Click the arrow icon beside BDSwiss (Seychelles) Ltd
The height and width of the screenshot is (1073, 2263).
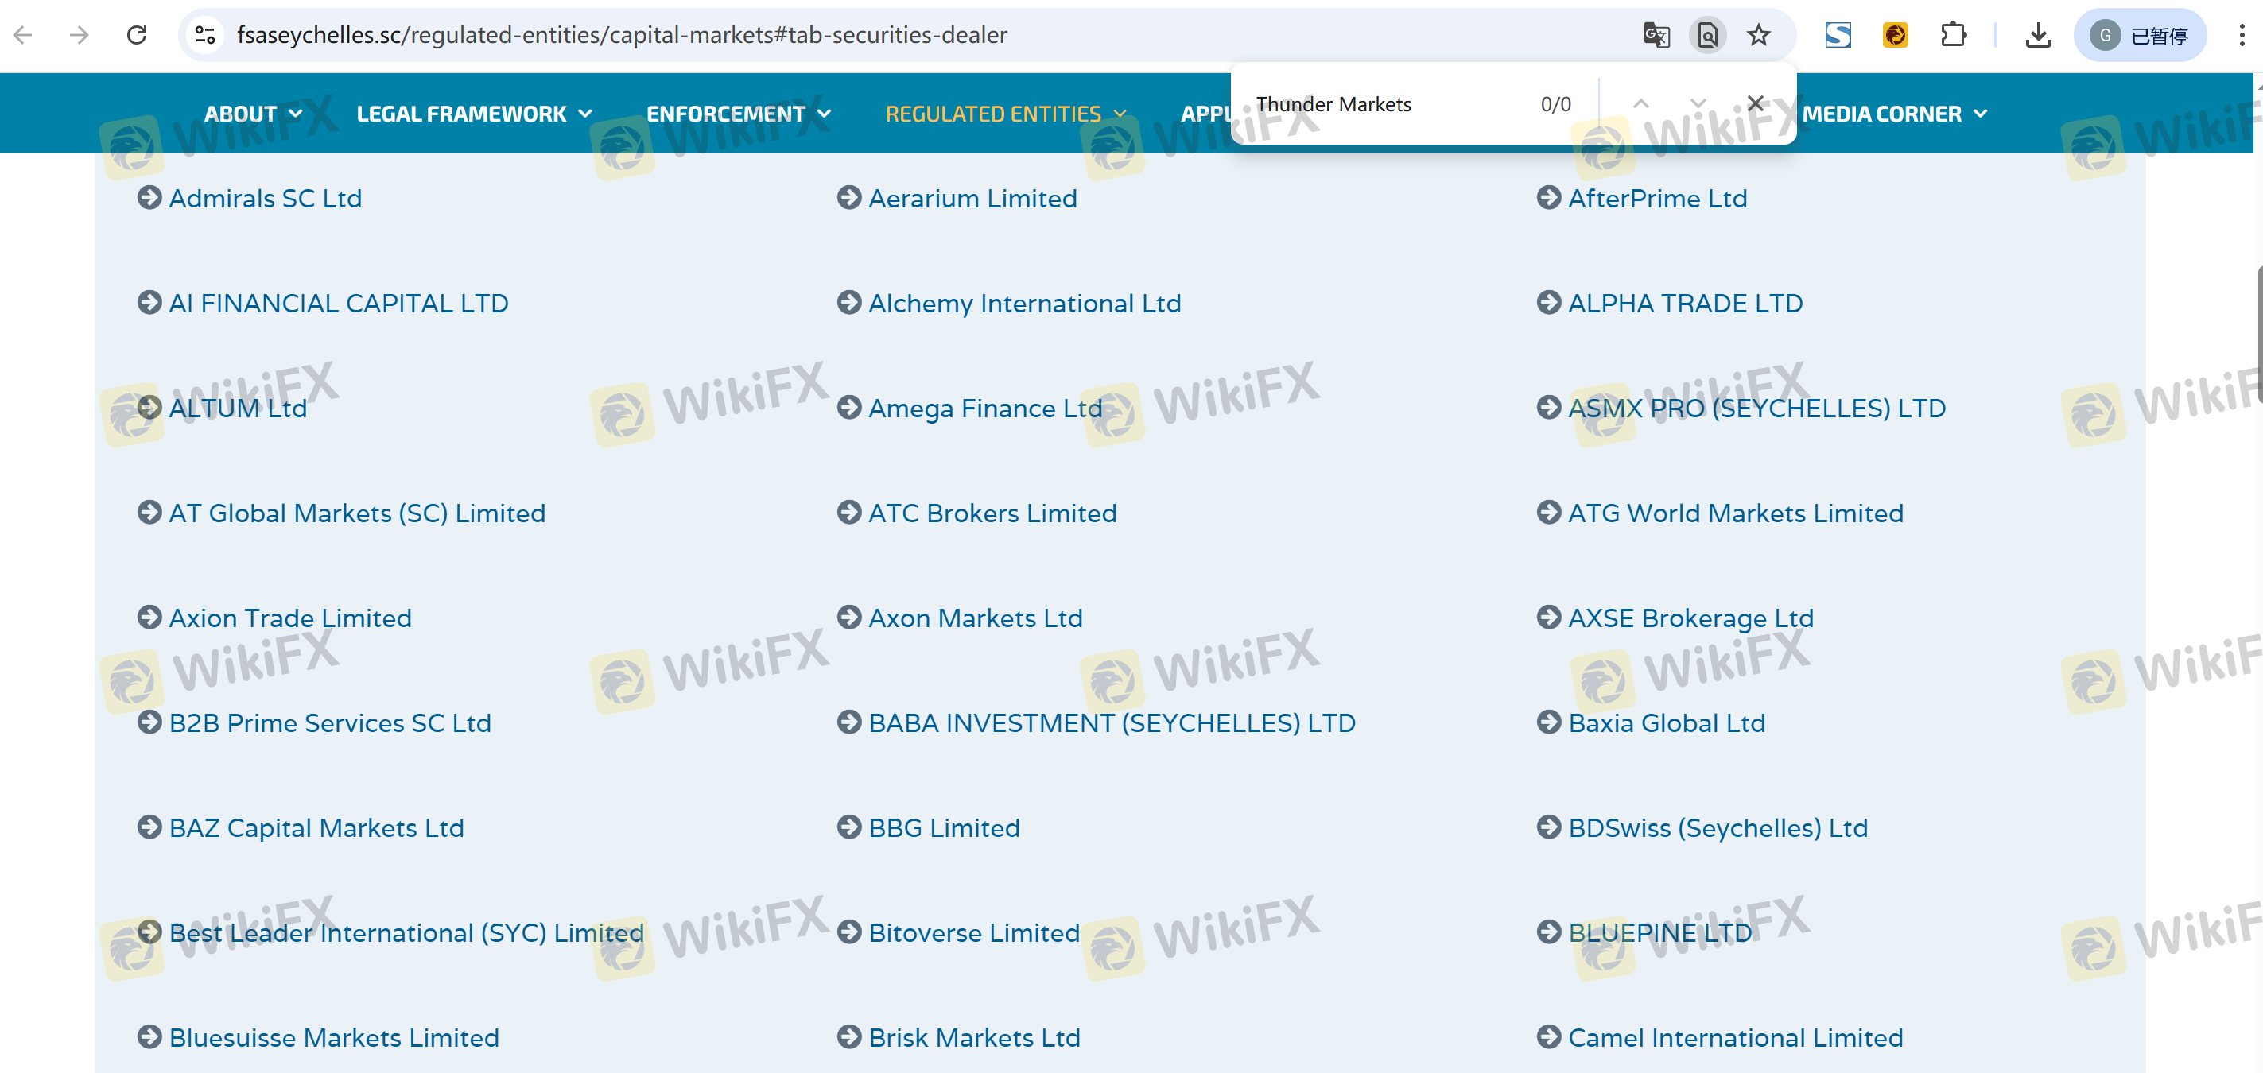1549,827
